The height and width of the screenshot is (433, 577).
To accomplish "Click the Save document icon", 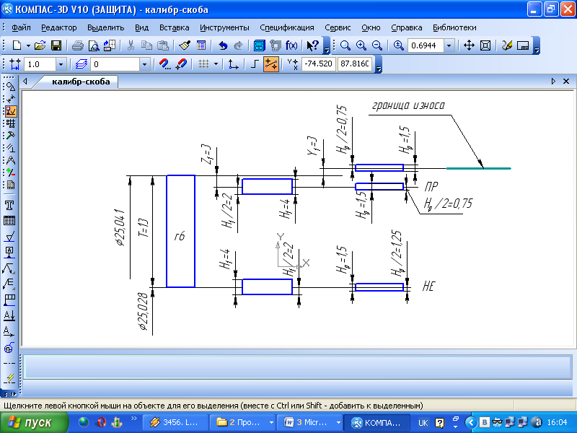I will coord(55,45).
